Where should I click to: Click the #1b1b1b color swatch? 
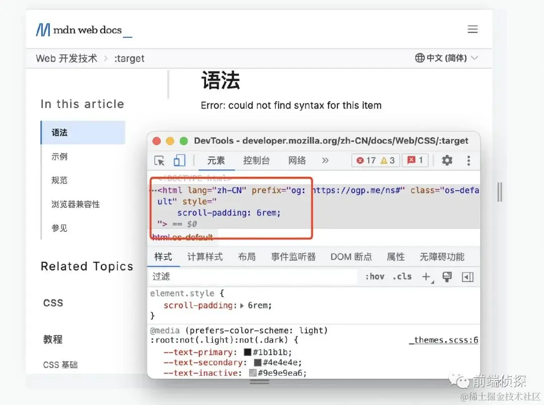tap(247, 352)
